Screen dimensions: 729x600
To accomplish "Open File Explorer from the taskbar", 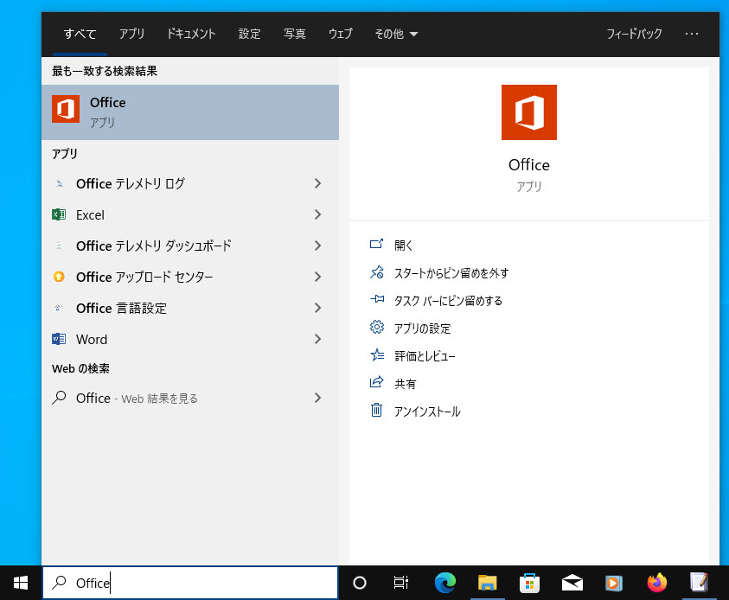I will tap(488, 583).
